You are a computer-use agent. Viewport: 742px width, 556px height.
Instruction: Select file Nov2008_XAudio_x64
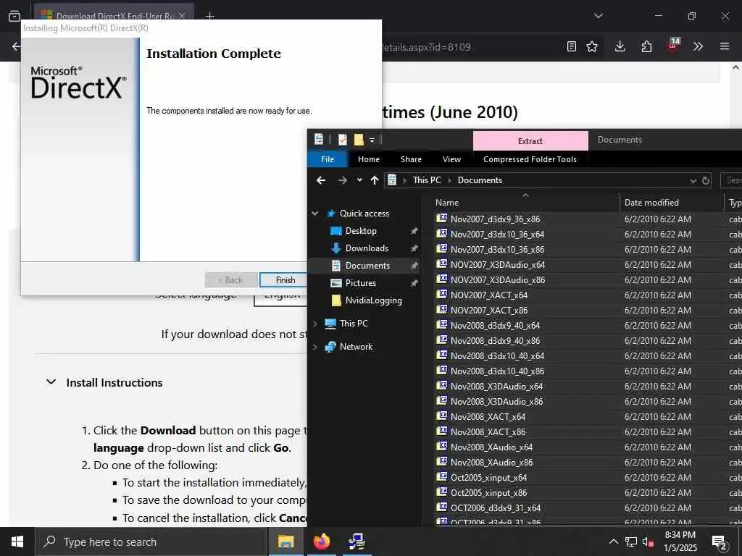[491, 447]
